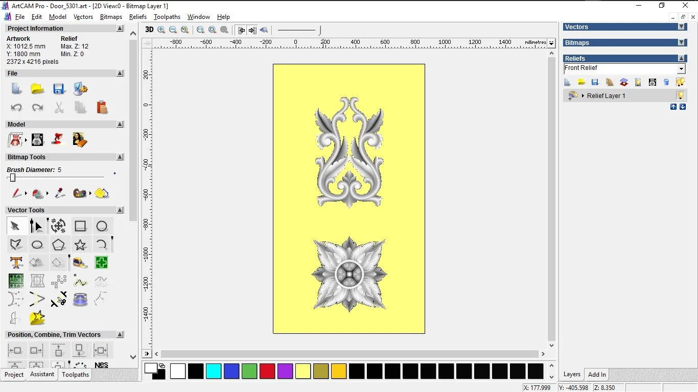Switch to the 3D view button

pos(149,30)
